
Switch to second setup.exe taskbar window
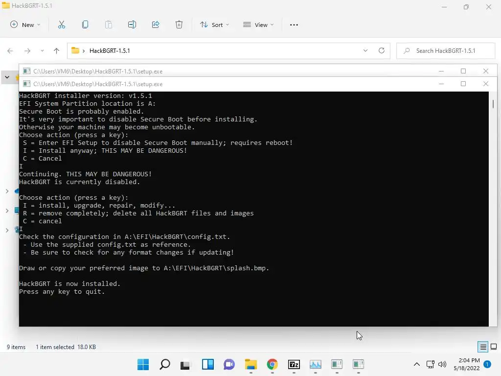click(358, 364)
